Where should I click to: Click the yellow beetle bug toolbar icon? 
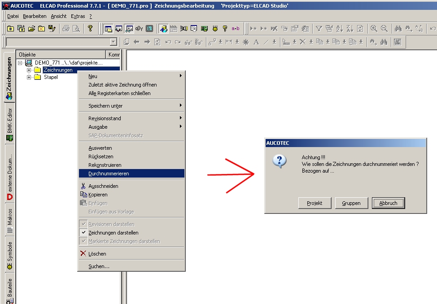click(215, 28)
